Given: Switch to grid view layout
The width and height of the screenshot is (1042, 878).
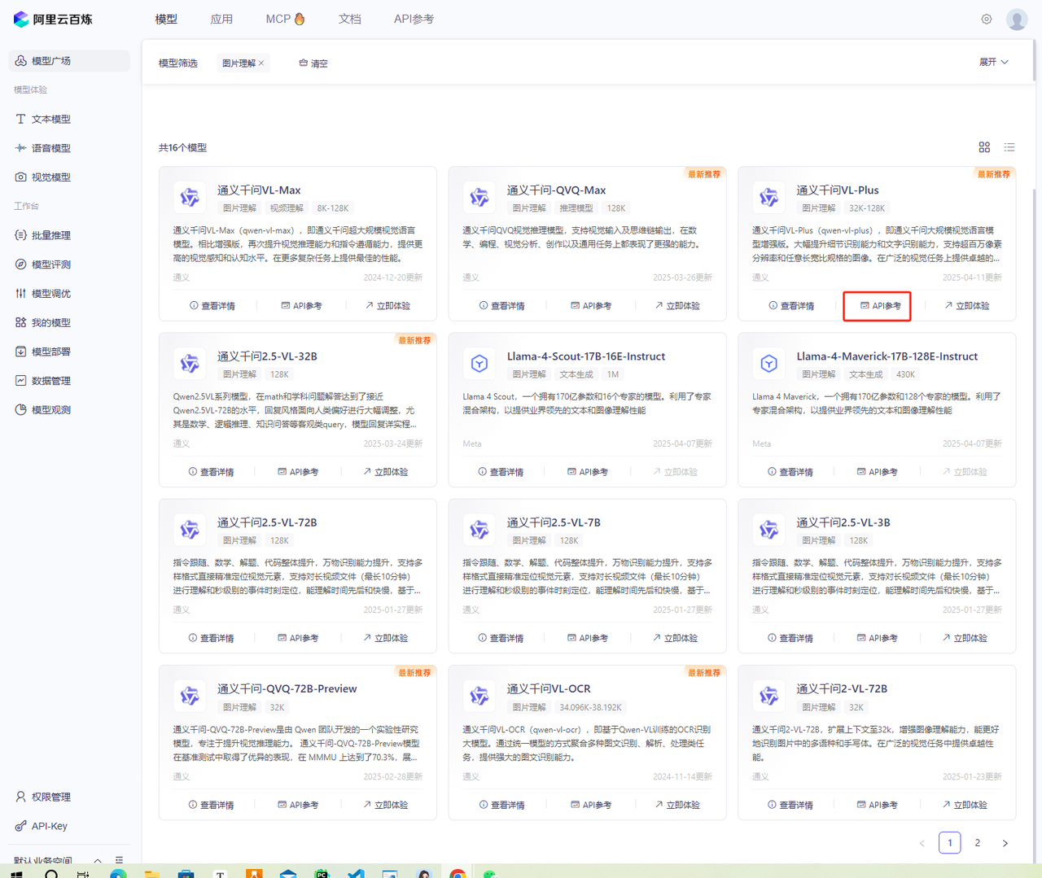Looking at the screenshot, I should point(984,147).
